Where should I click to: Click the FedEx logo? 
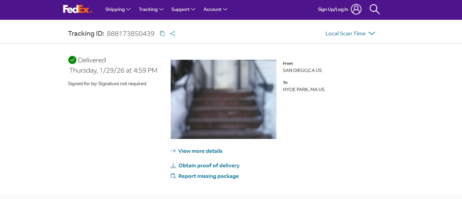tap(77, 9)
